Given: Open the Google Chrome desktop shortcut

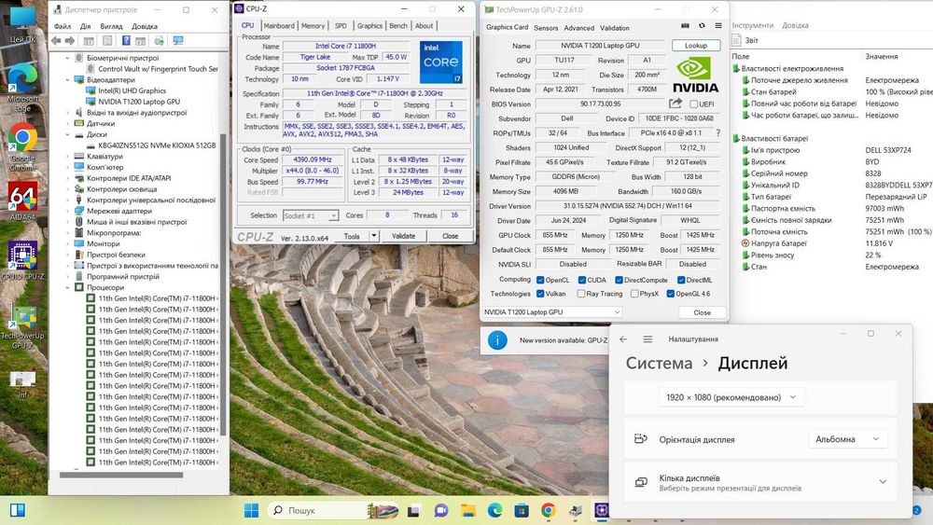Looking at the screenshot, I should (22, 147).
